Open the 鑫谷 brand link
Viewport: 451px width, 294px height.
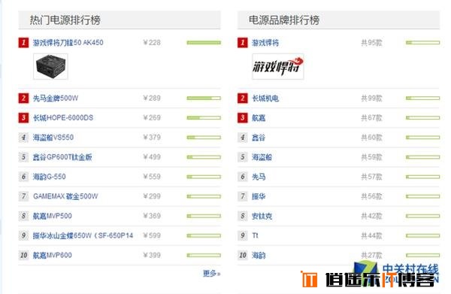(259, 138)
